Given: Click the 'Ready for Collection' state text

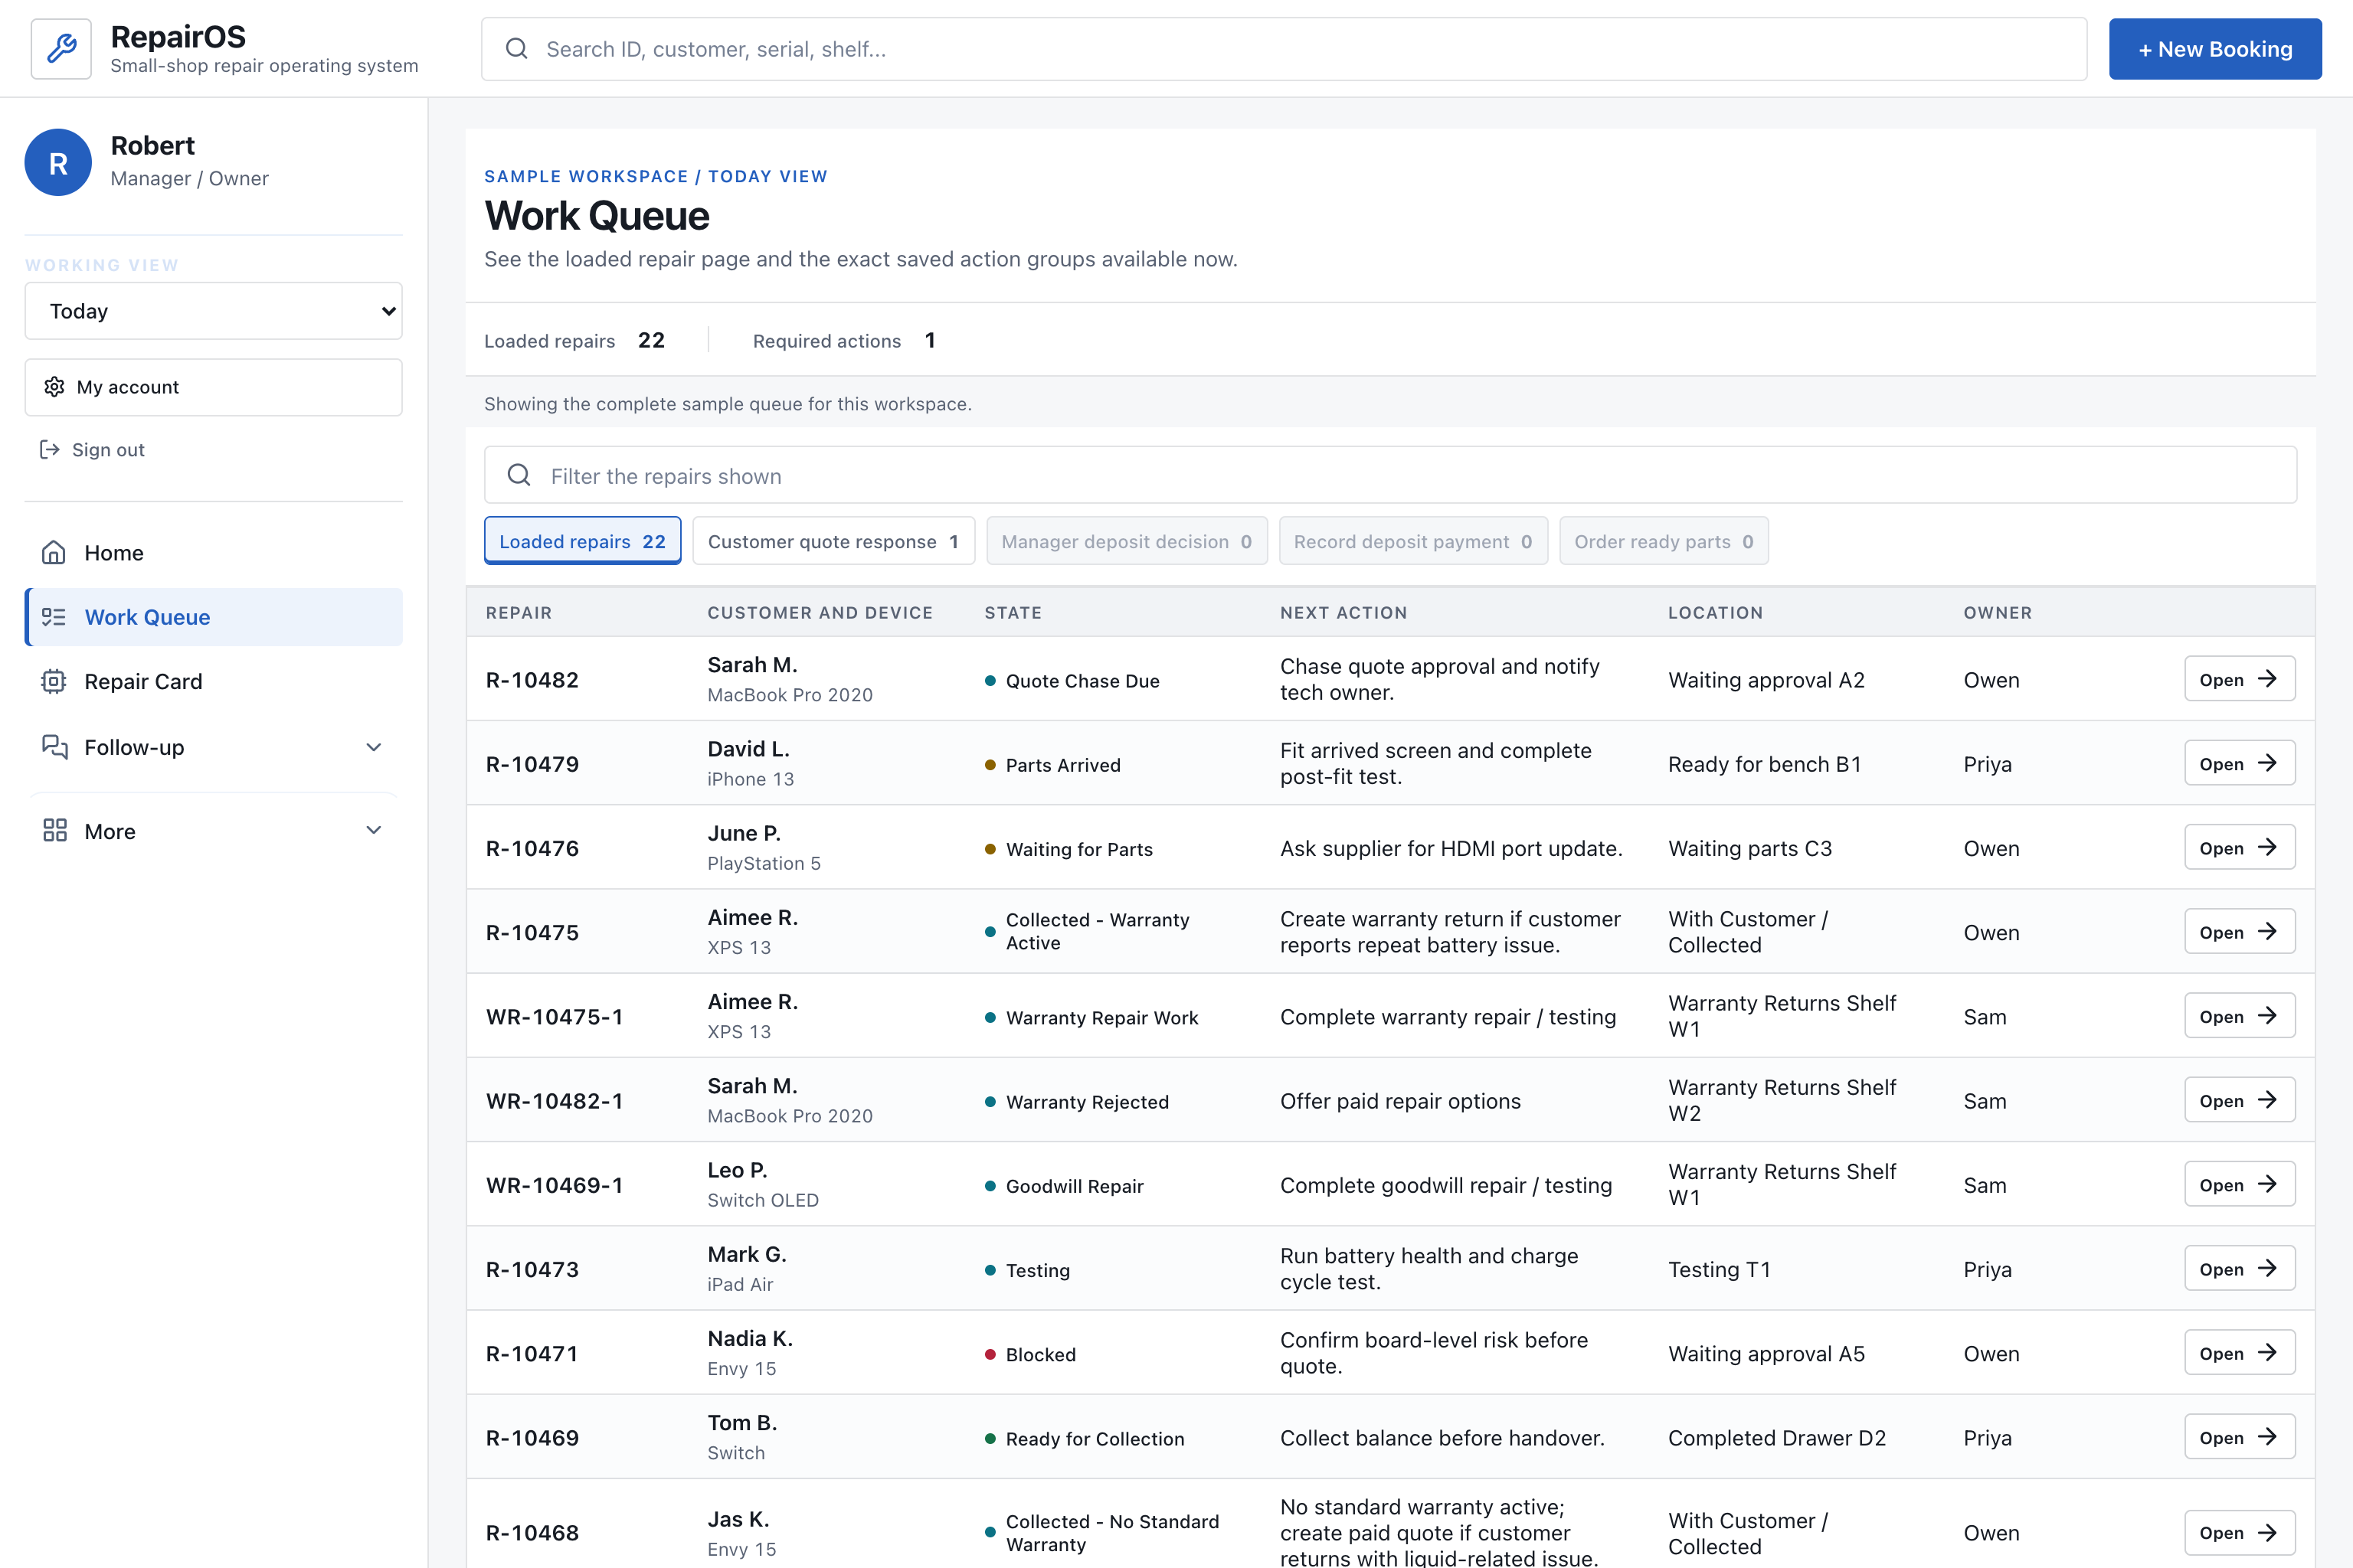Looking at the screenshot, I should pos(1095,1439).
